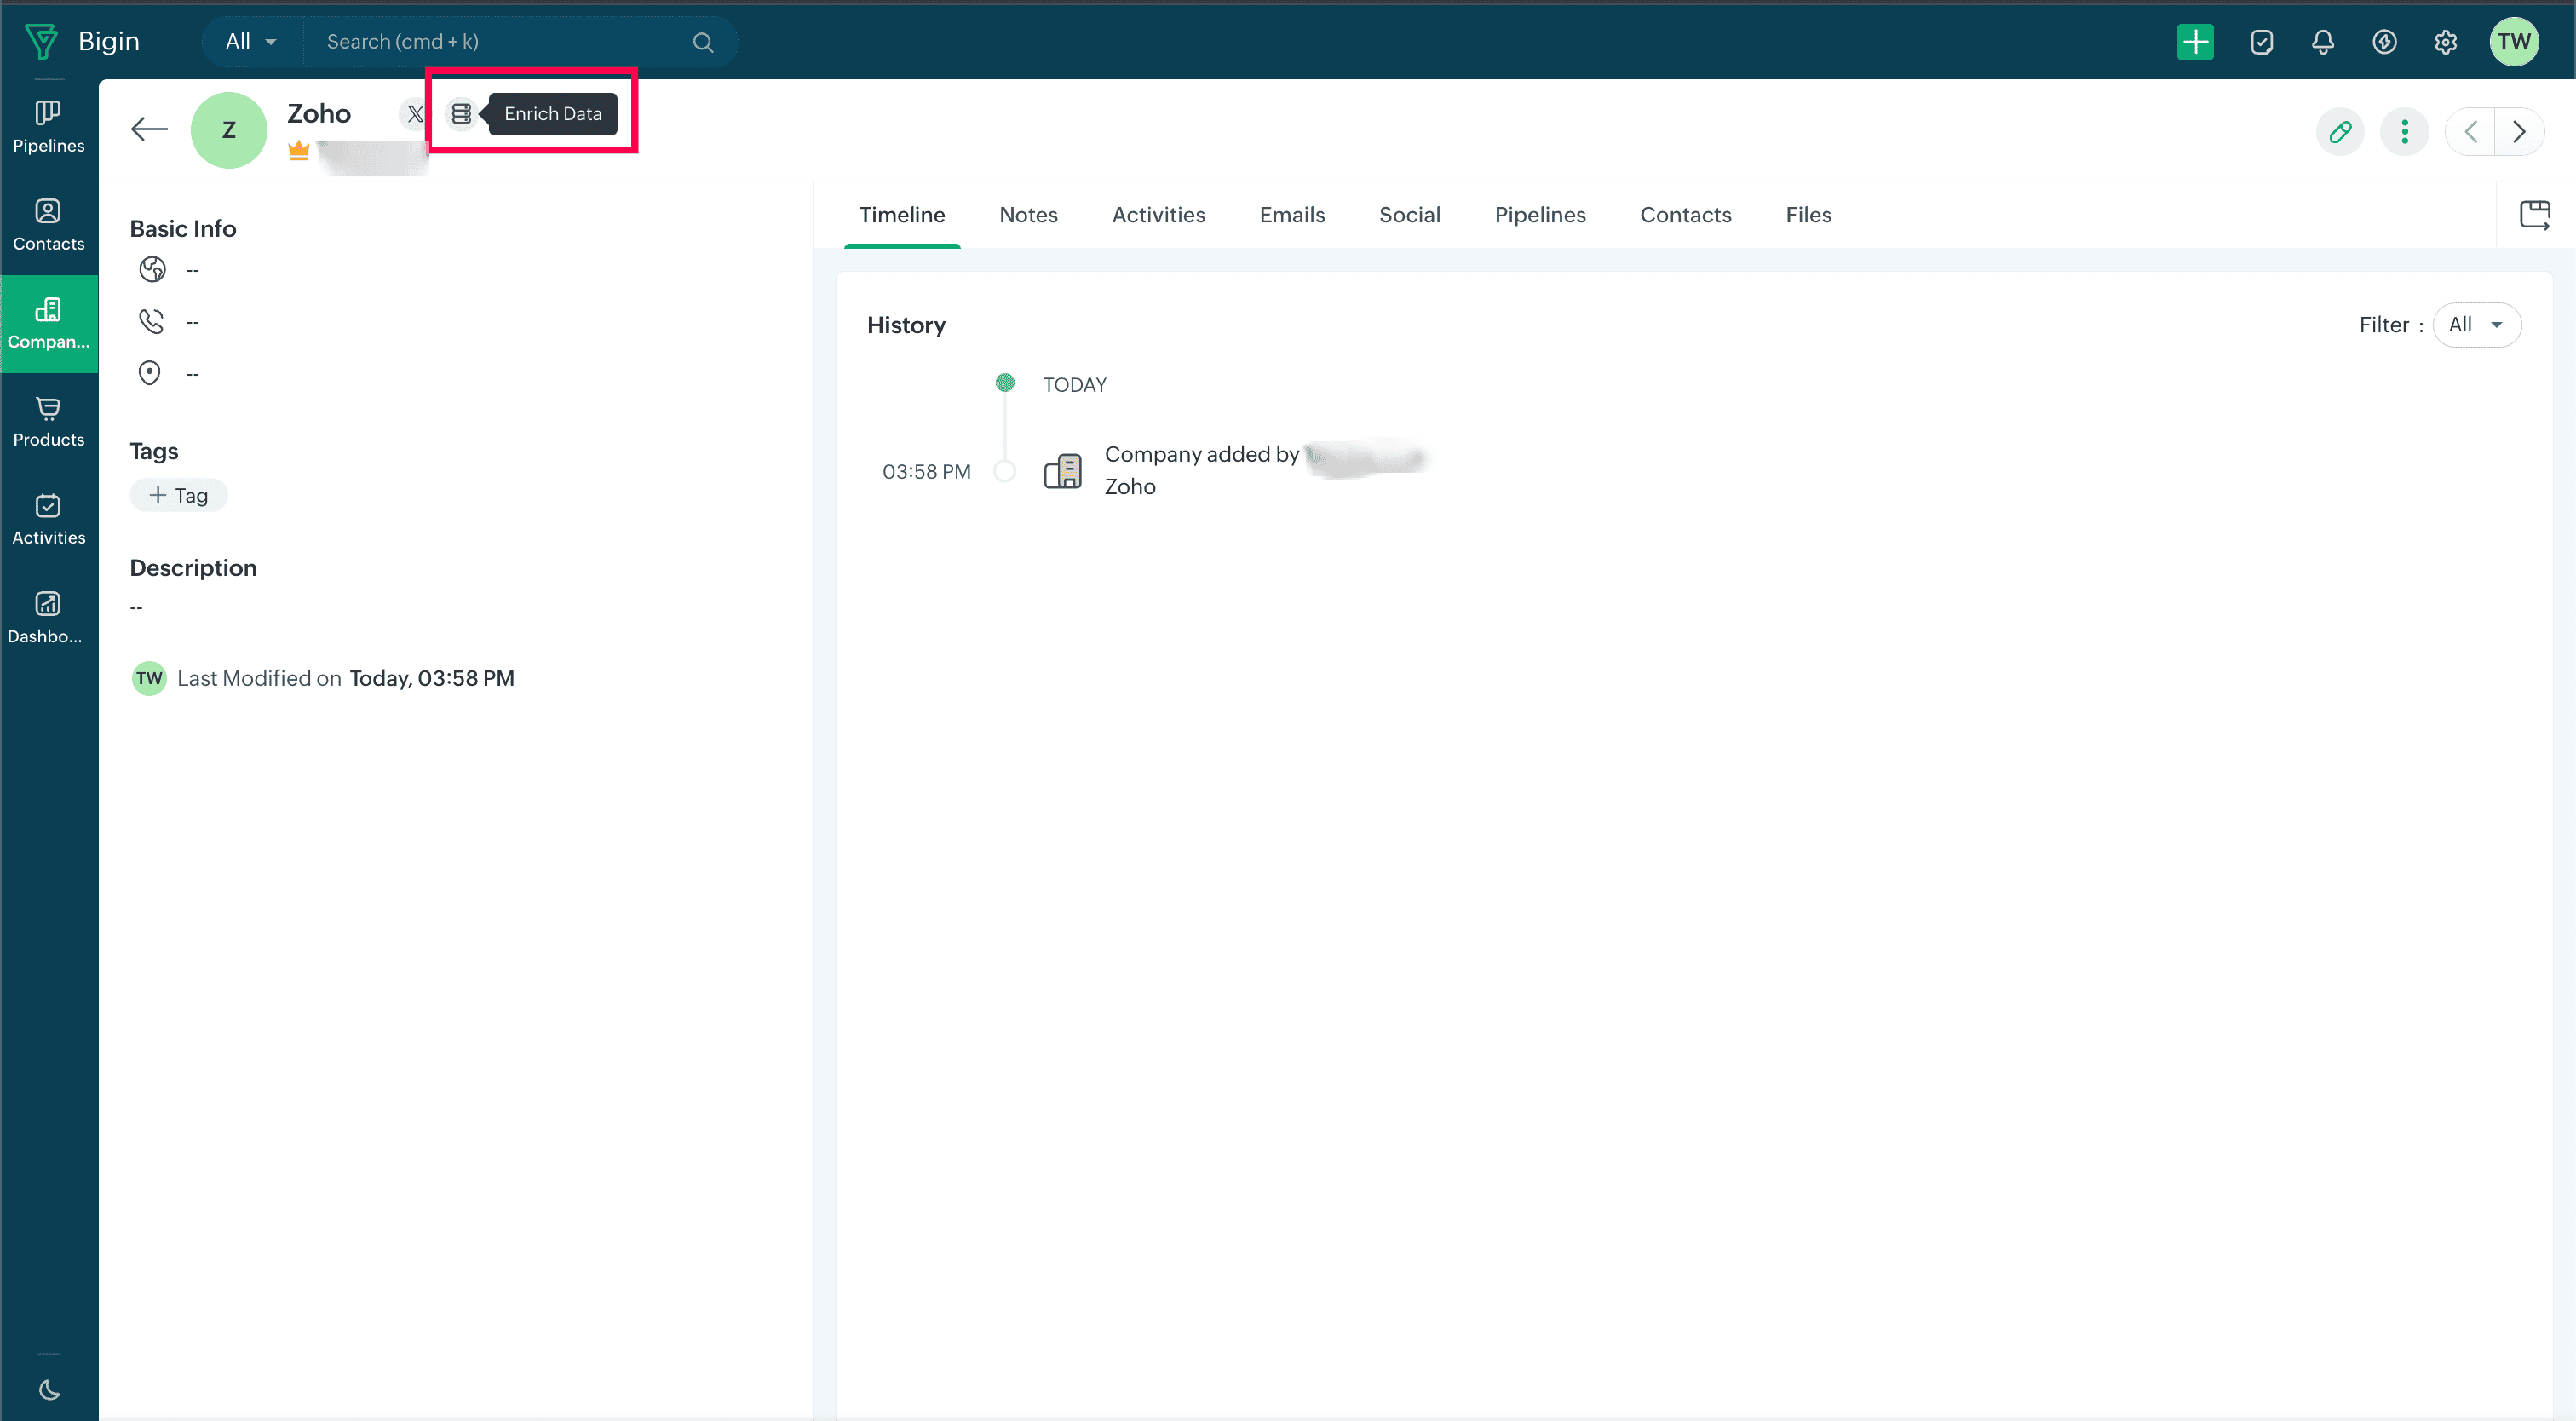Toggle dark mode moon icon
Image resolution: width=2576 pixels, height=1421 pixels.
[x=49, y=1389]
